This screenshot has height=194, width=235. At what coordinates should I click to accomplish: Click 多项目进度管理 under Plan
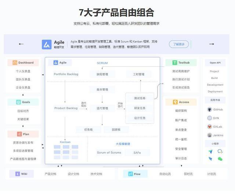coord(23,151)
